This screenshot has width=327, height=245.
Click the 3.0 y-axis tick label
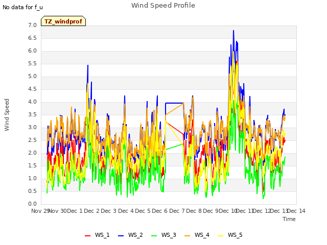click(x=32, y=127)
